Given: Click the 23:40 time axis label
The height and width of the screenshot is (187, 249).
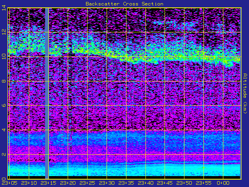Looking at the screenshot, I should (x=146, y=183).
